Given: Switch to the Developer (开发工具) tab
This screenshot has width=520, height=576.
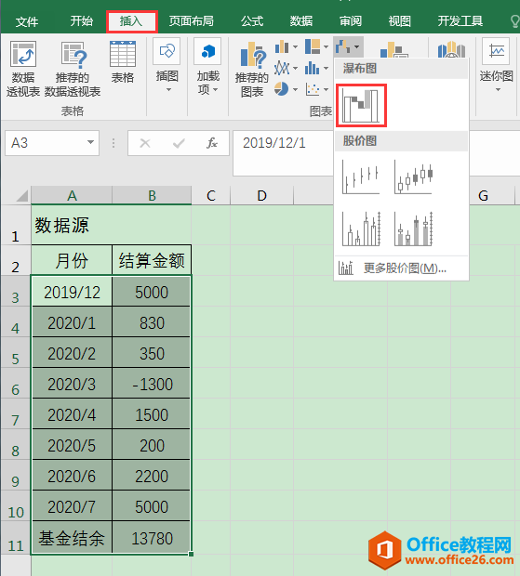Looking at the screenshot, I should pos(460,21).
